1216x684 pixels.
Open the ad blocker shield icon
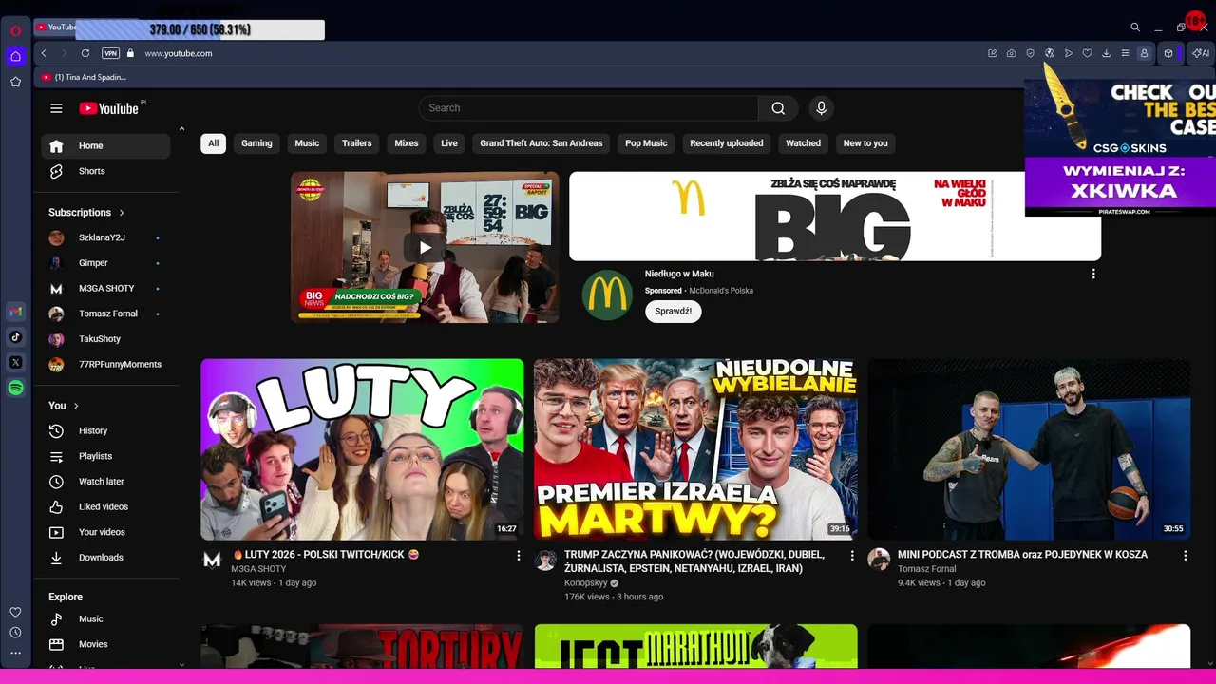[x=1031, y=53]
